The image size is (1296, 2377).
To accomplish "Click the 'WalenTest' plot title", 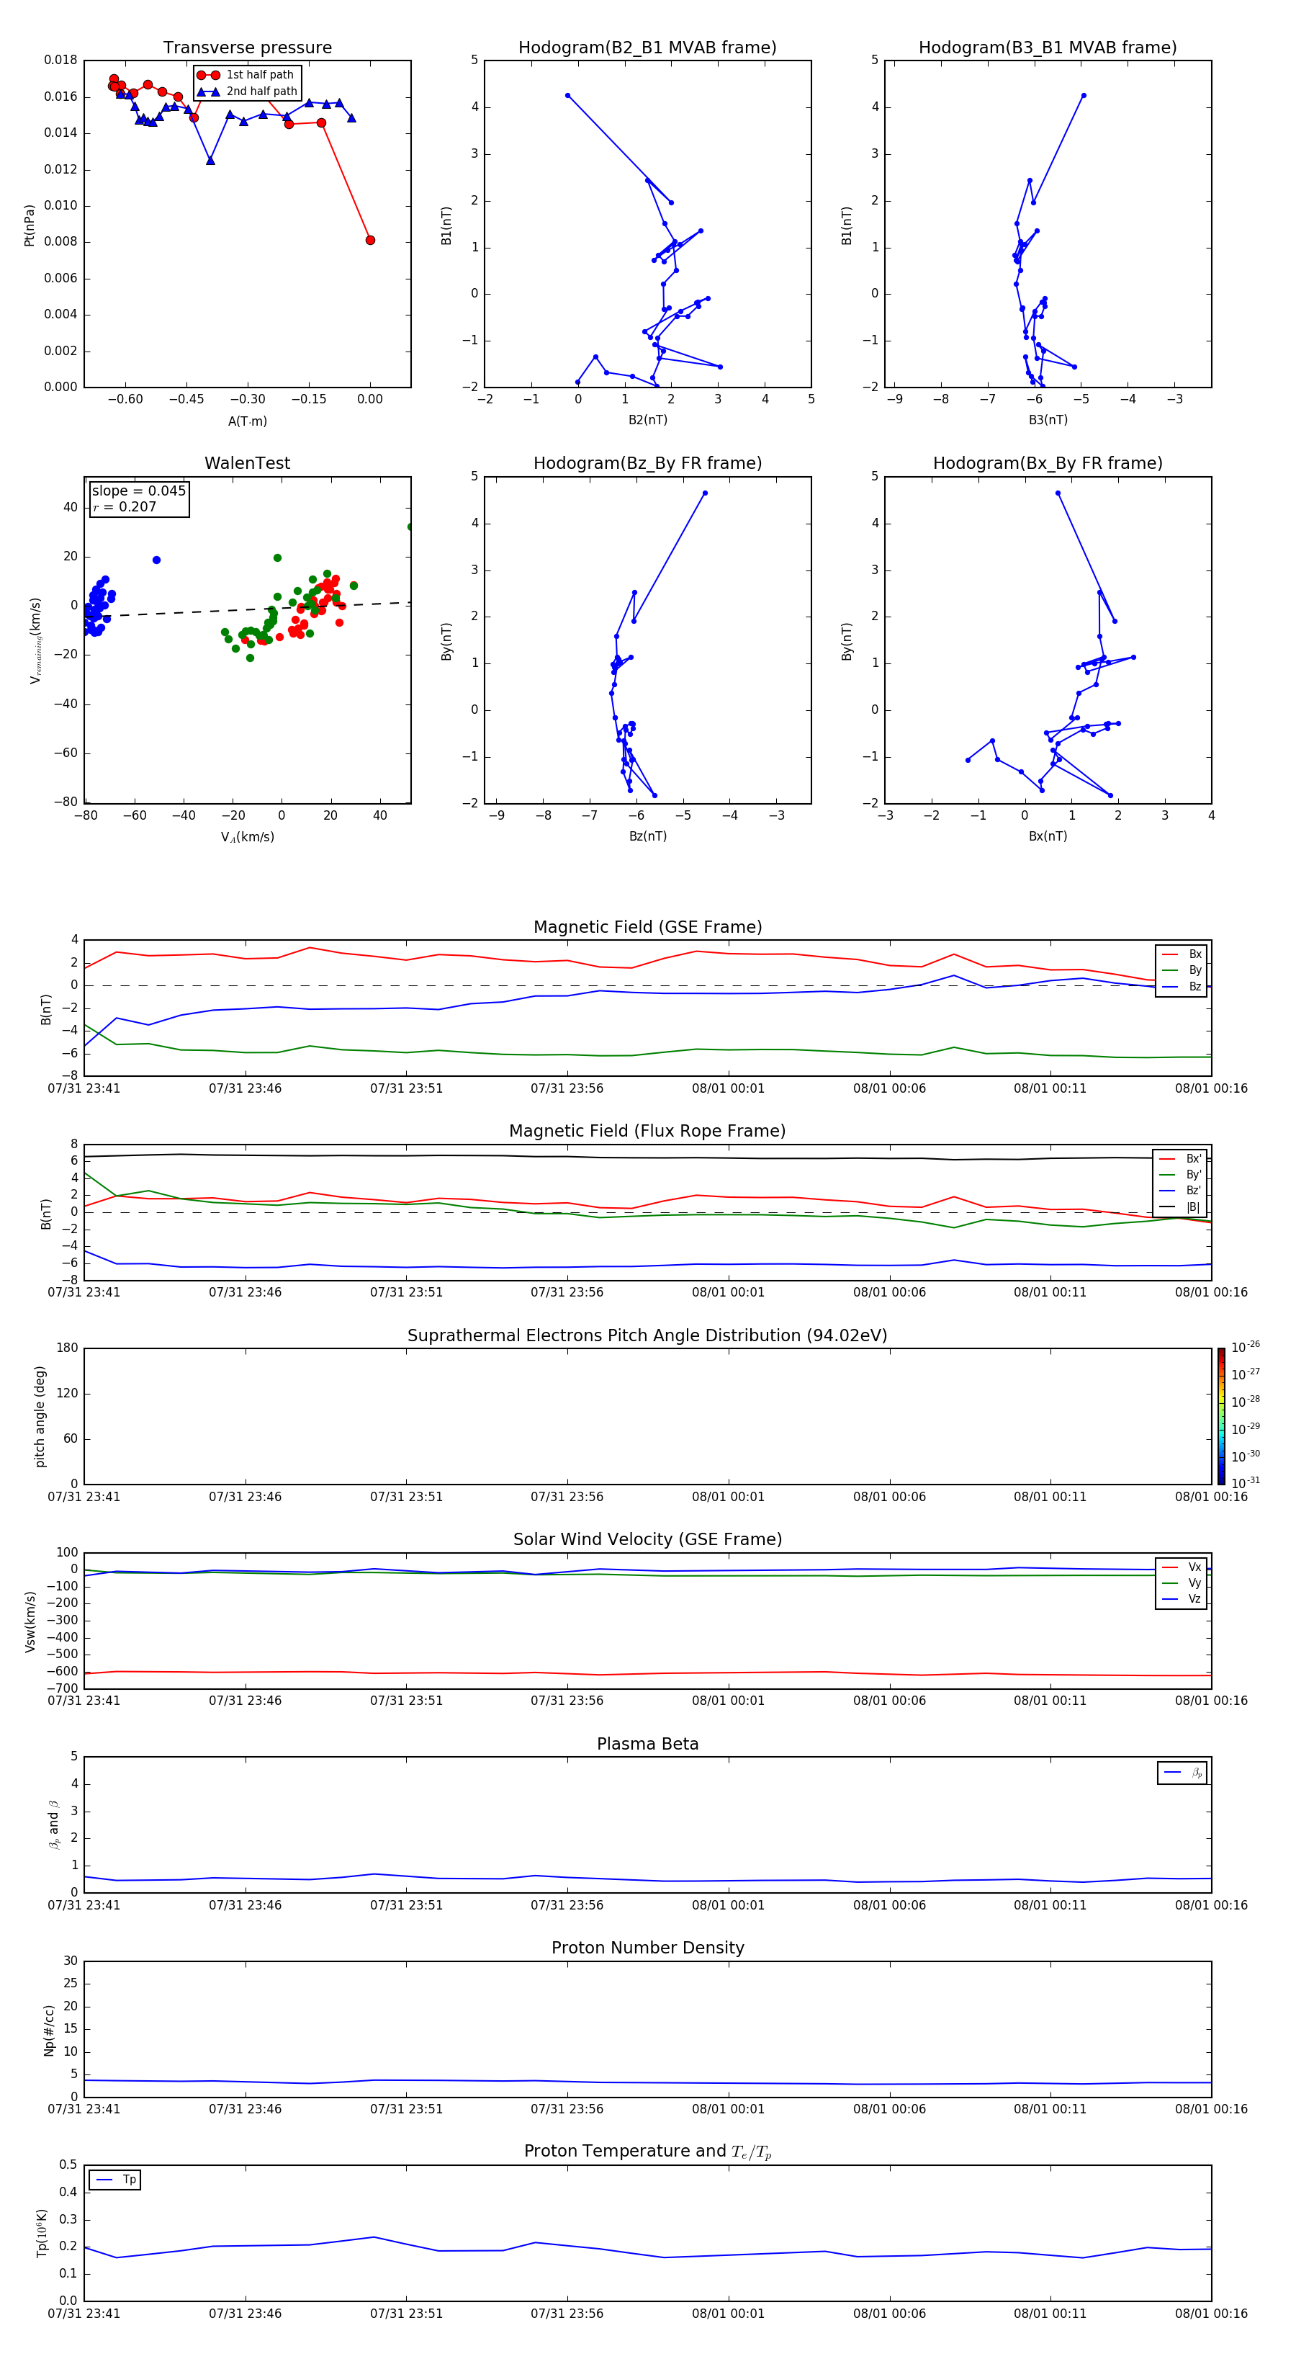I will pyautogui.click(x=247, y=463).
